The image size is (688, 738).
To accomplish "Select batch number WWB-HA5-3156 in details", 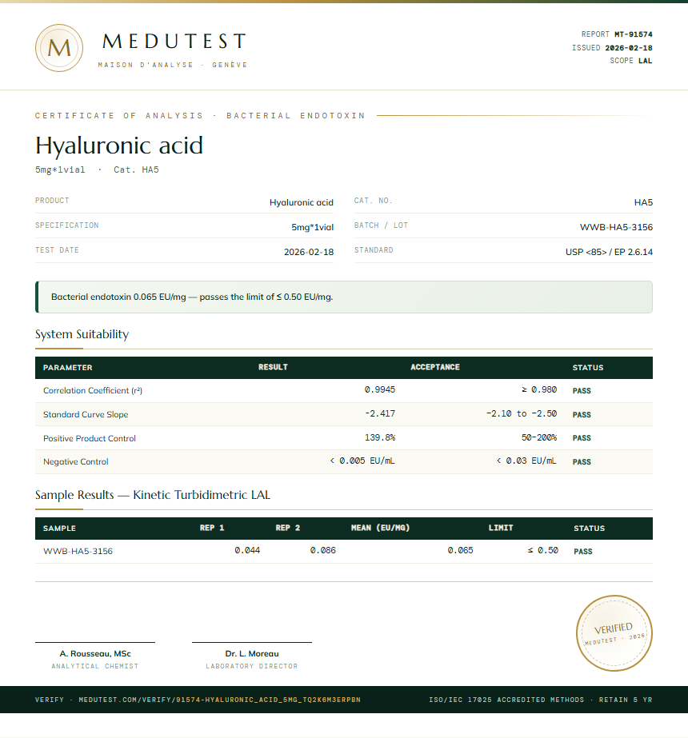I will 616,227.
